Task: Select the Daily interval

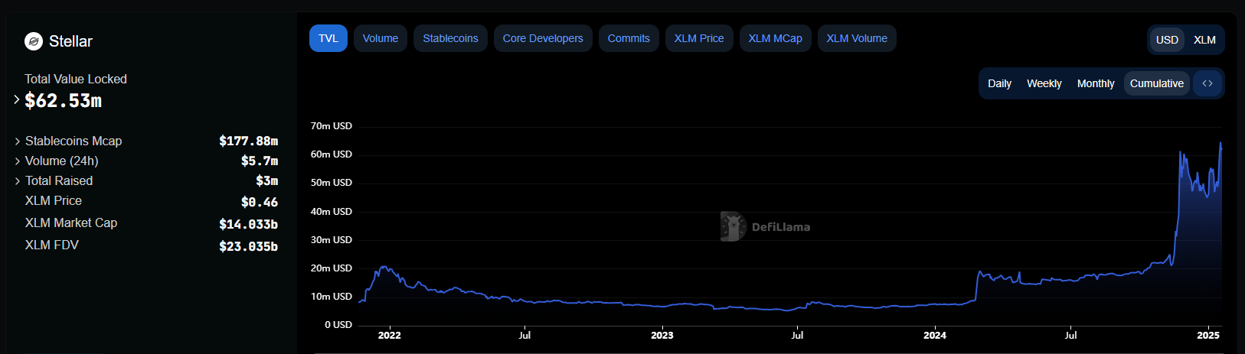Action: tap(999, 83)
